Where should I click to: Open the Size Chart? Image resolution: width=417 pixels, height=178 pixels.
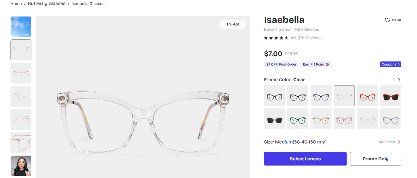[387, 142]
